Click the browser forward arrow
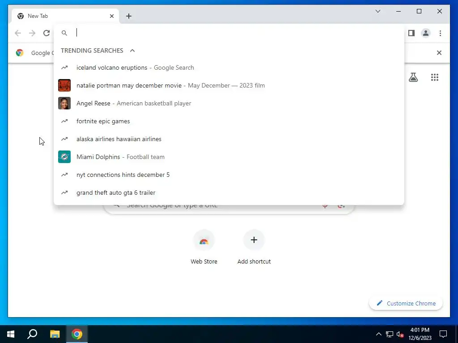Screen dimensions: 458x343 click(x=32, y=33)
